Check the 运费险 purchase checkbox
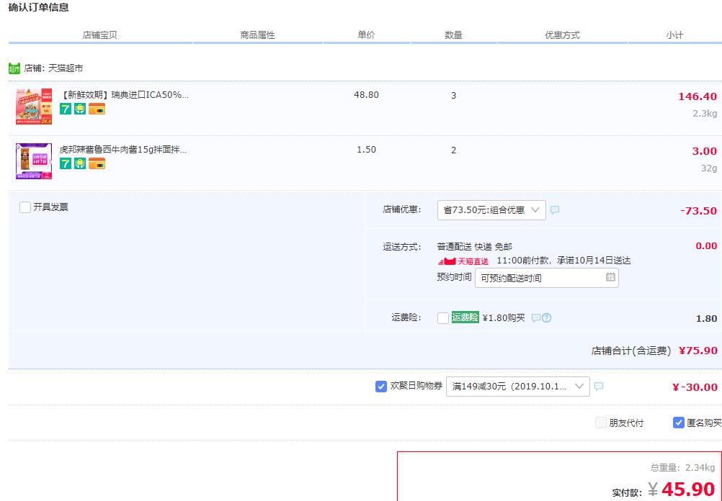Viewport: 722px width, 501px height. tap(443, 318)
